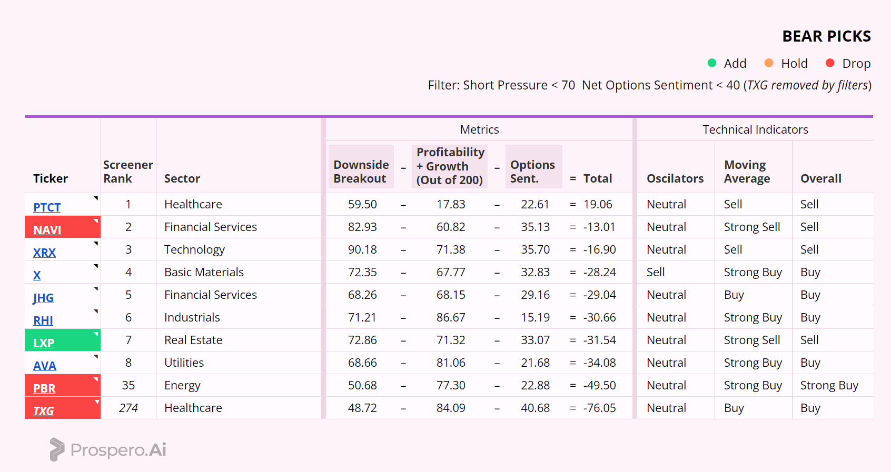Select TXG total value -76.05
Image resolution: width=891 pixels, height=472 pixels.
coord(599,408)
